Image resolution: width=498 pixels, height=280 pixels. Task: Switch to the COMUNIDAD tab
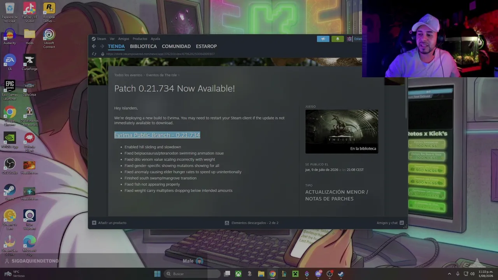[176, 46]
